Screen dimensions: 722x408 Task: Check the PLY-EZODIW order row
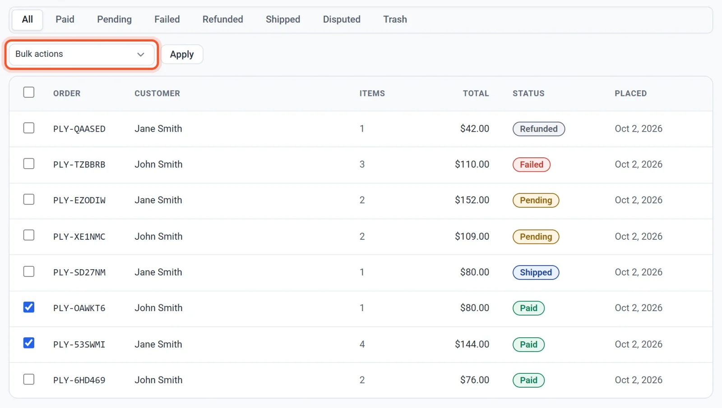29,199
